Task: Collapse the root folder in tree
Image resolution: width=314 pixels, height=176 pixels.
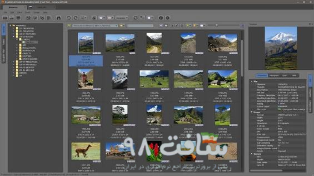Action: click(10, 26)
